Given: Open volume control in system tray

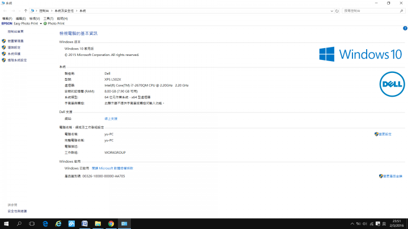Looking at the screenshot, I should coord(365,224).
